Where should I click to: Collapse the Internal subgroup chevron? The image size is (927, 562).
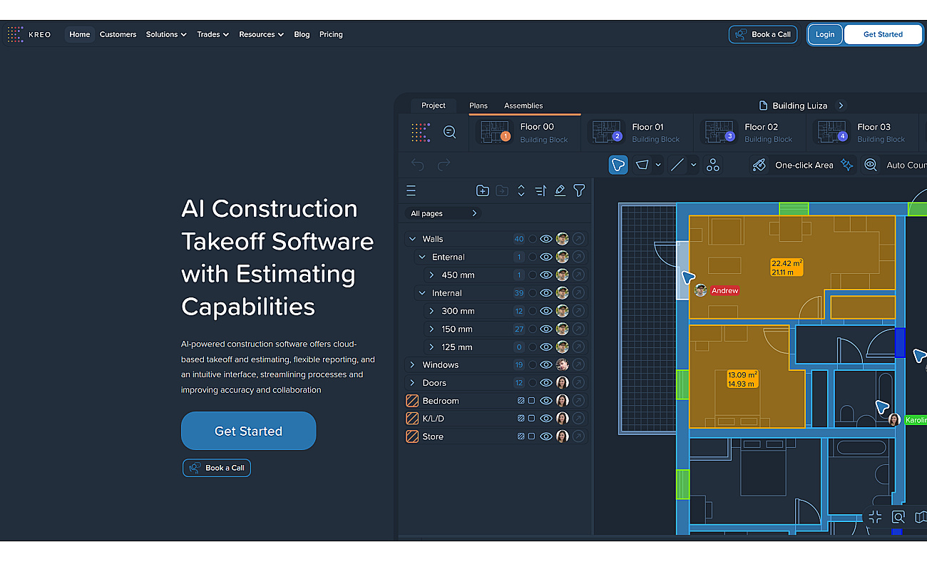(422, 293)
